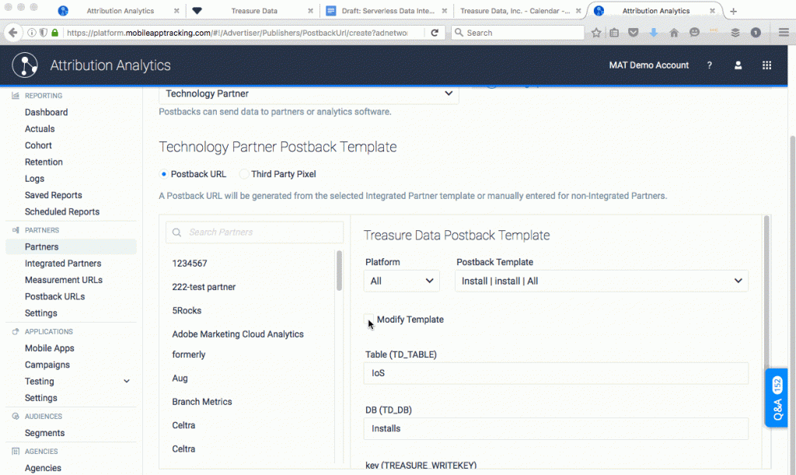Open Settings under the Partners section
This screenshot has width=796, height=475.
coord(40,313)
